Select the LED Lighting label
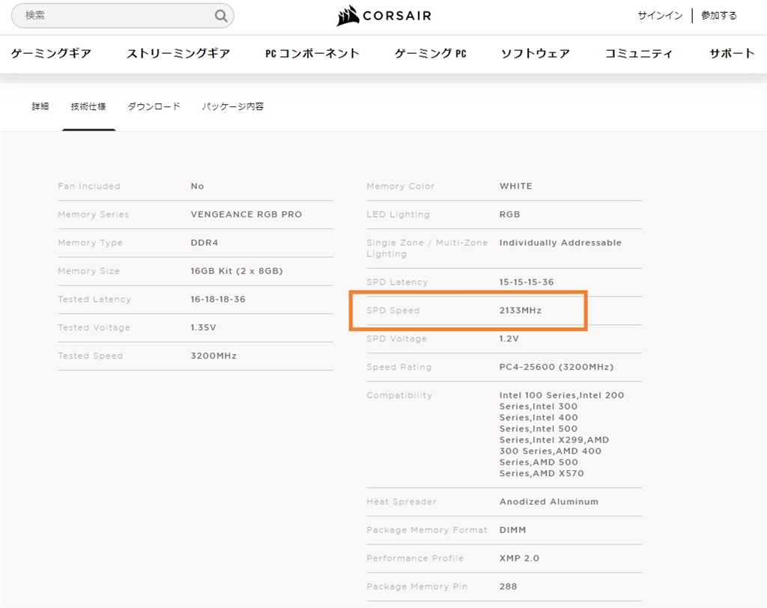The image size is (767, 608). tap(398, 214)
